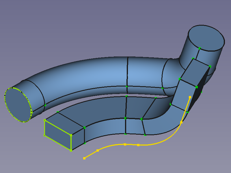Click the green vertex on the upright cylinder's top rim

coord(200,48)
